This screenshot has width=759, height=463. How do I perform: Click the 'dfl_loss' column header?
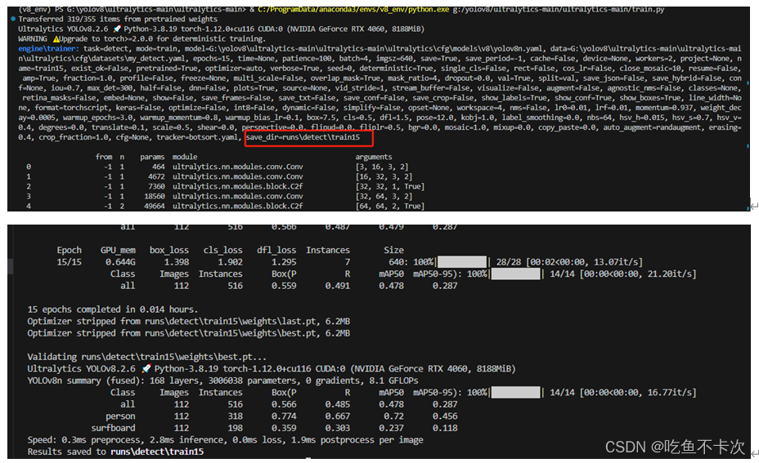[x=276, y=251]
